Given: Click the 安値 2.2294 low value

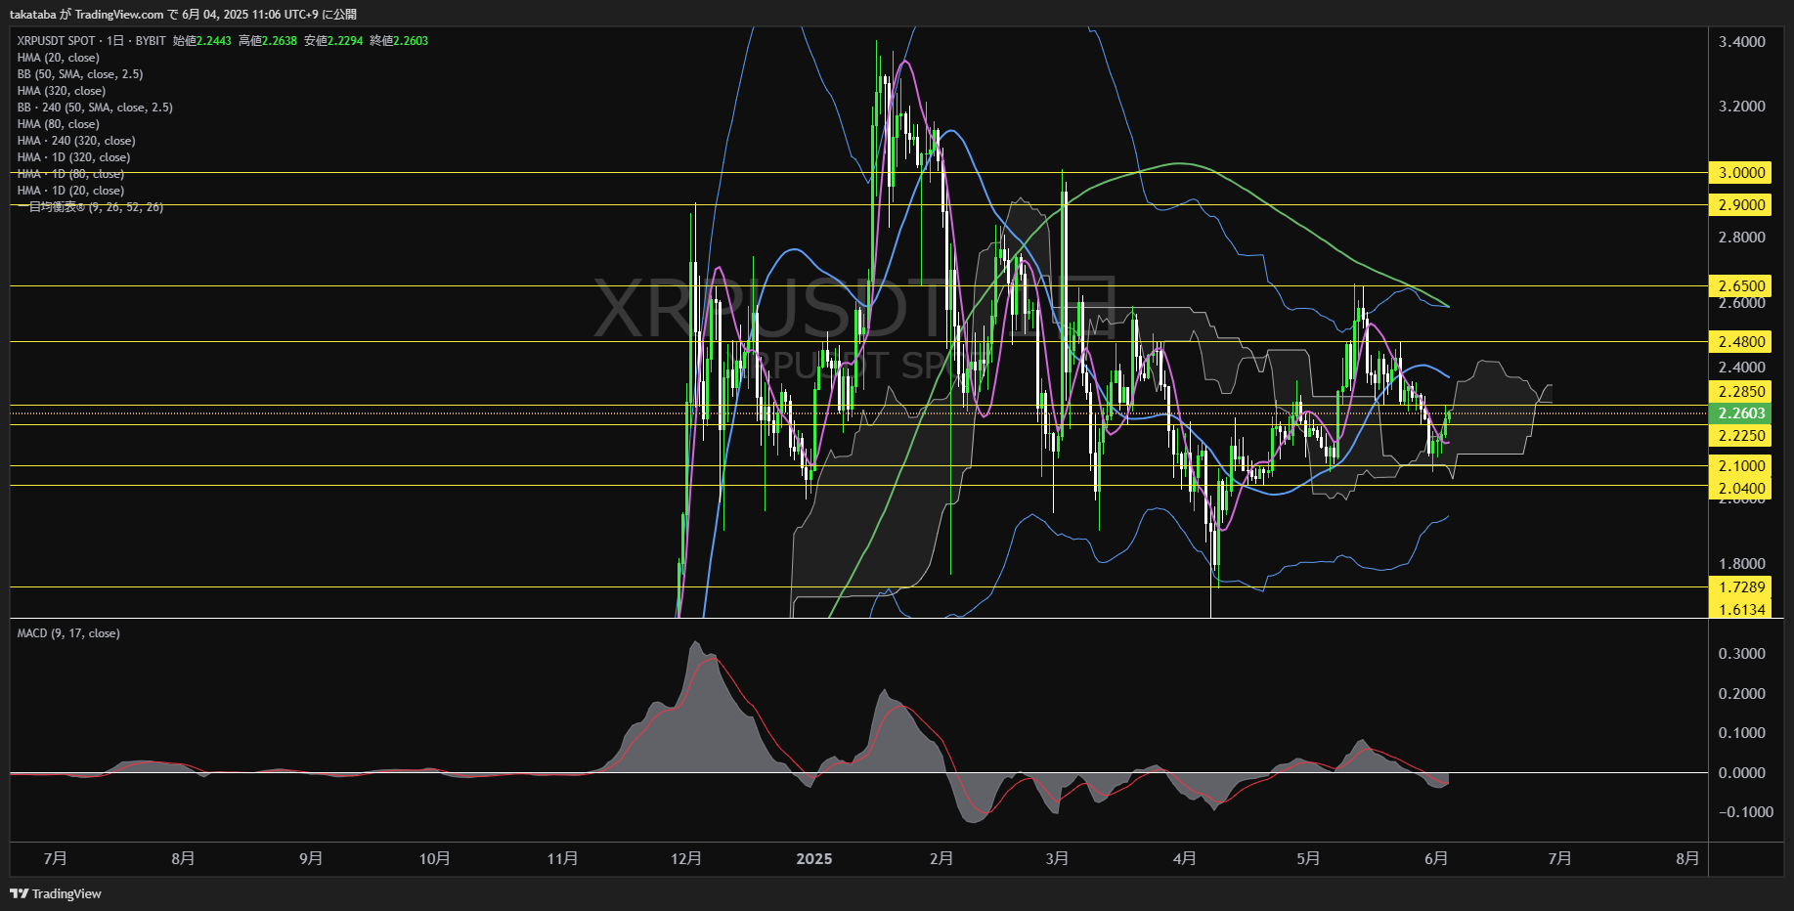Looking at the screenshot, I should (333, 40).
